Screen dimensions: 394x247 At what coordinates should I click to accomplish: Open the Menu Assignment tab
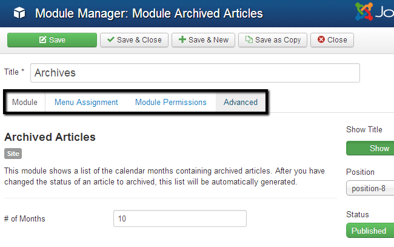point(86,102)
